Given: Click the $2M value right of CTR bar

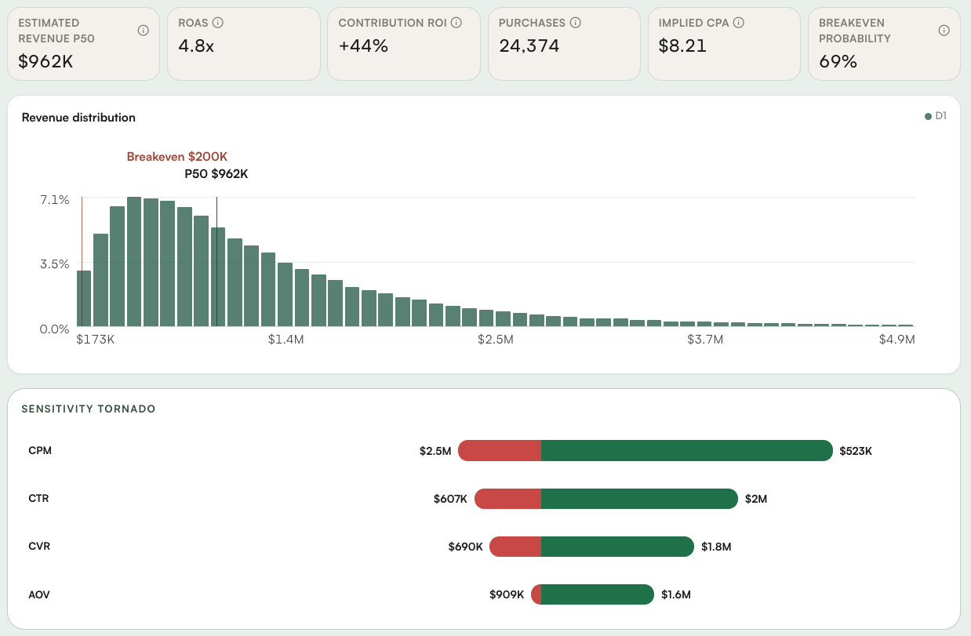Looking at the screenshot, I should pyautogui.click(x=756, y=499).
